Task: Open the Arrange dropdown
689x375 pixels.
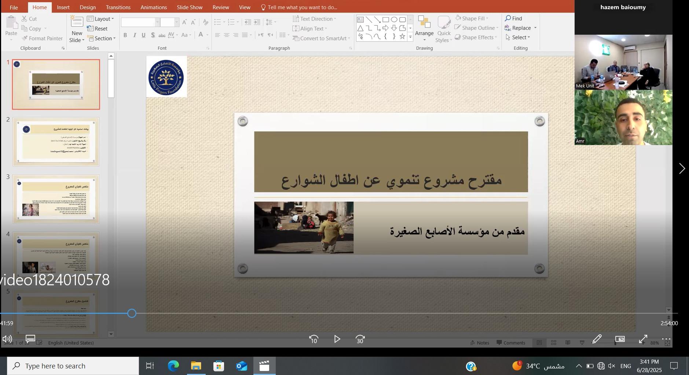Action: click(424, 28)
